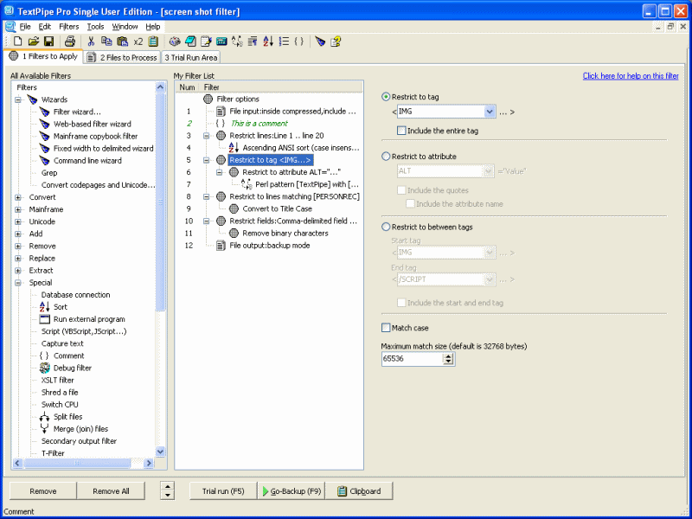Select the Convert to Title Case filter row
This screenshot has height=519, width=692.
coord(277,208)
